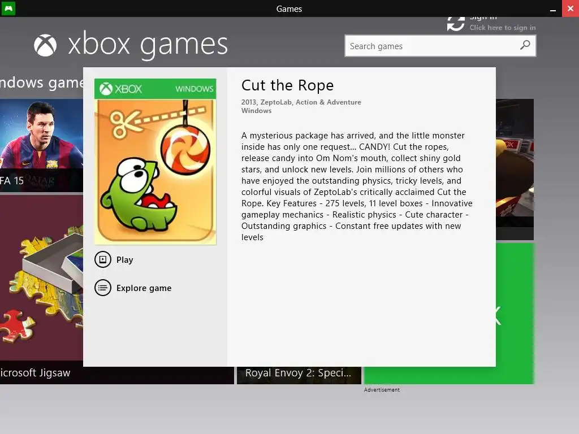Image resolution: width=579 pixels, height=434 pixels.
Task: Click the "Games" window title text
Action: coord(289,9)
